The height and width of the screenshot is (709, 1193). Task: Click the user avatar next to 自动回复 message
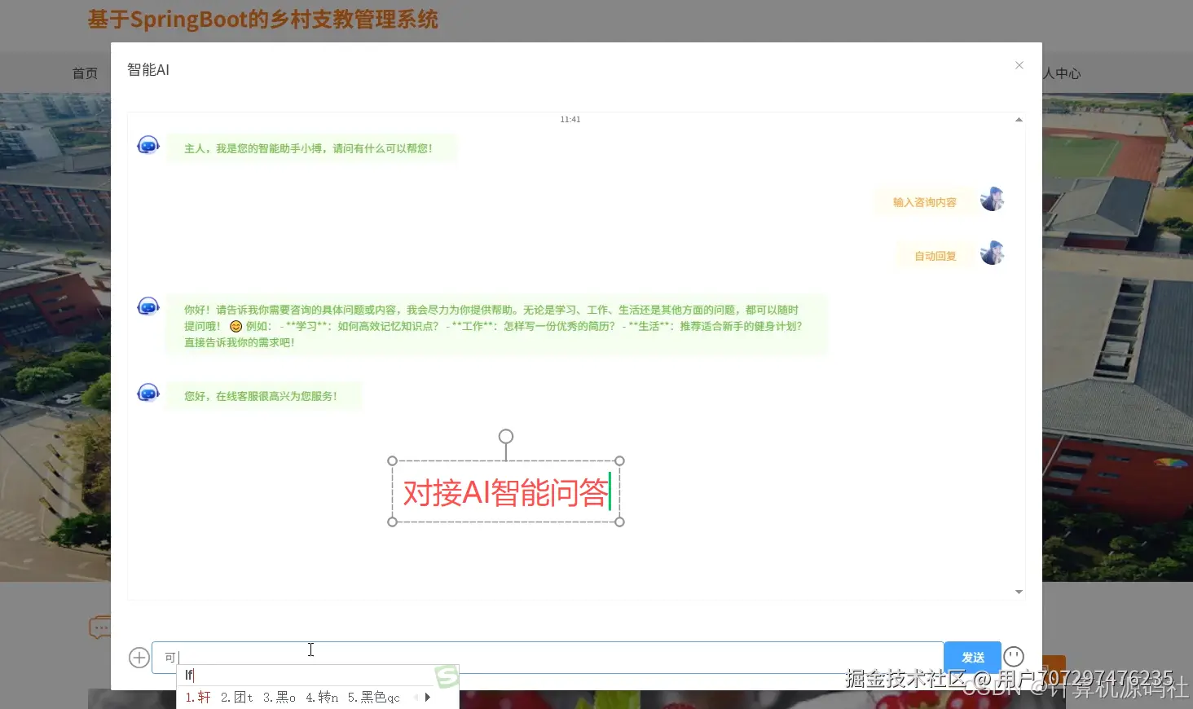pos(992,253)
